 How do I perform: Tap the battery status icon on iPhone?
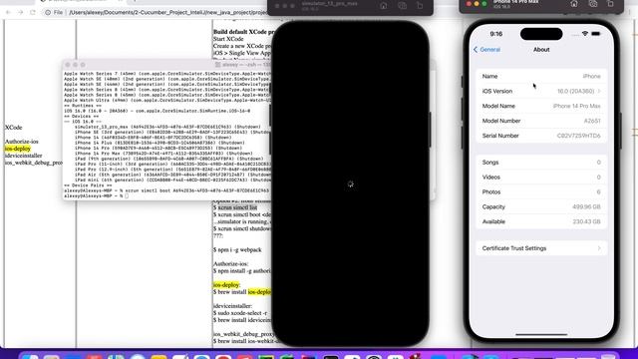(x=596, y=34)
